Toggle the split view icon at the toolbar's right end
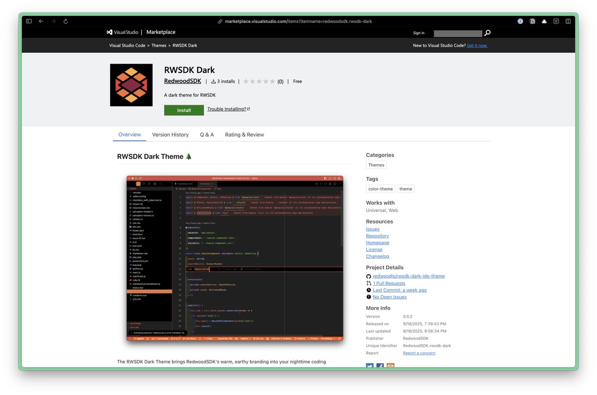The height and width of the screenshot is (395, 597). tap(568, 21)
